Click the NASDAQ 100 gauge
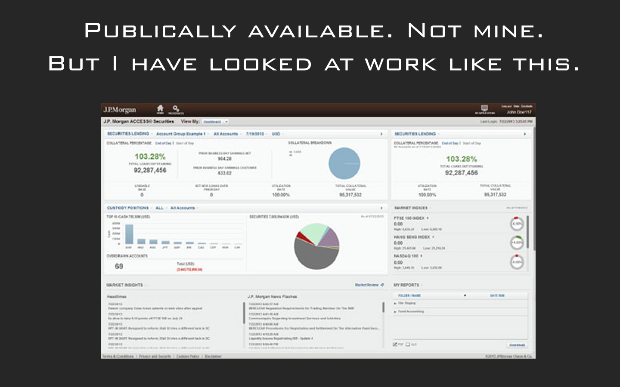620x387 pixels. [517, 262]
